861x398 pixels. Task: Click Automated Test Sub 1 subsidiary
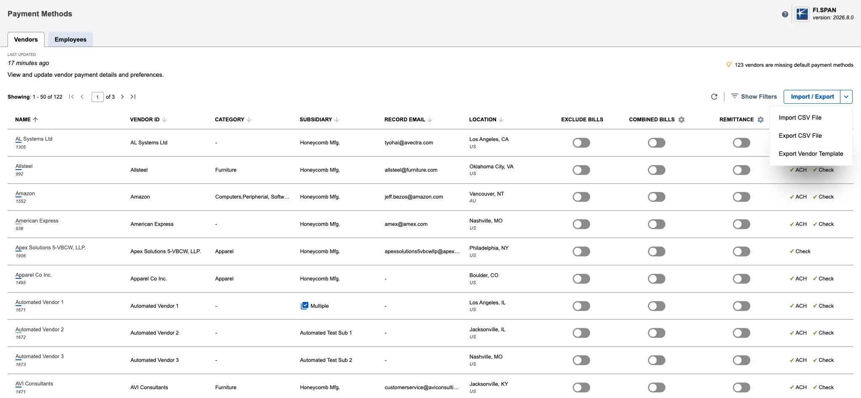(x=326, y=333)
